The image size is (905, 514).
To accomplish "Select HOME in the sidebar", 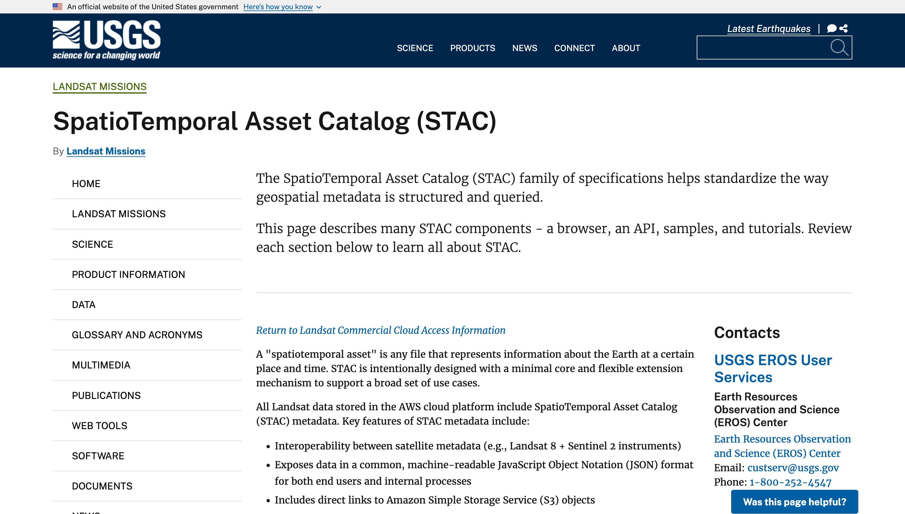I will [x=147, y=183].
